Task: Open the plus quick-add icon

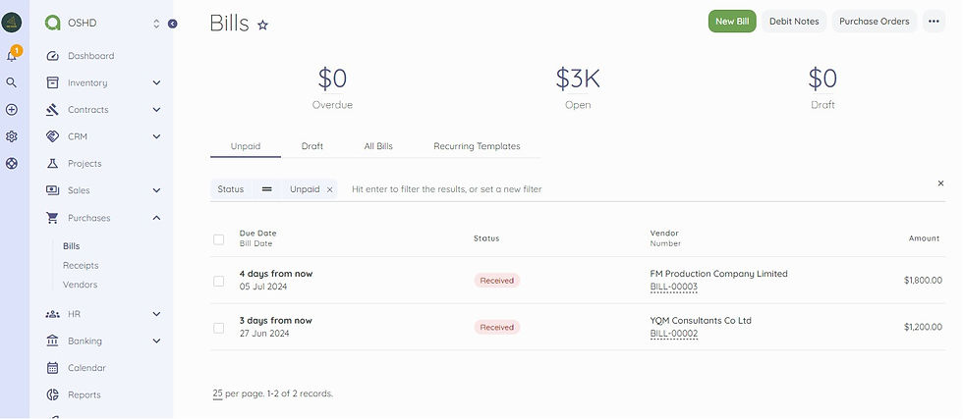Action: (x=11, y=110)
